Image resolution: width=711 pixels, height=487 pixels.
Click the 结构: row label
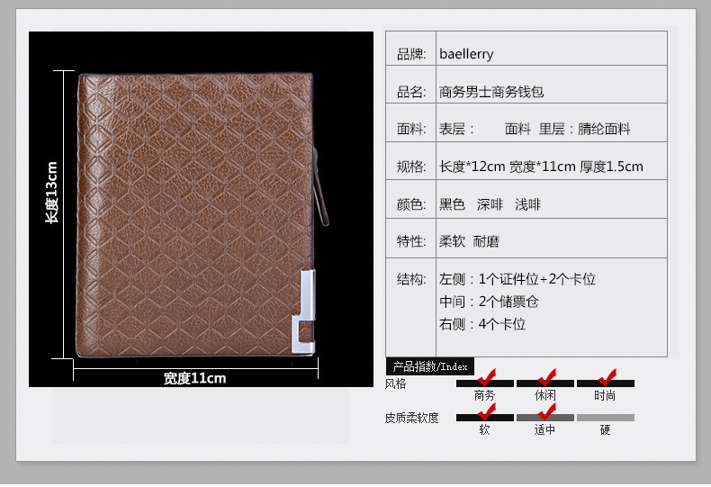click(x=411, y=279)
